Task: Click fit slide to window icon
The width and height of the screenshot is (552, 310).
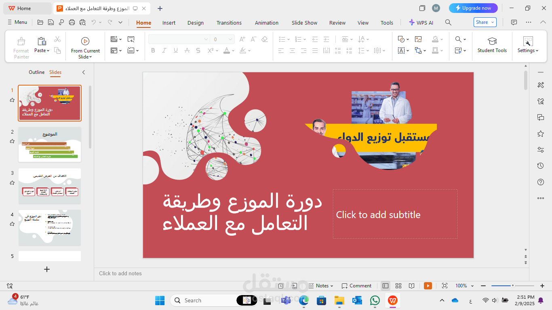Action: click(x=445, y=286)
